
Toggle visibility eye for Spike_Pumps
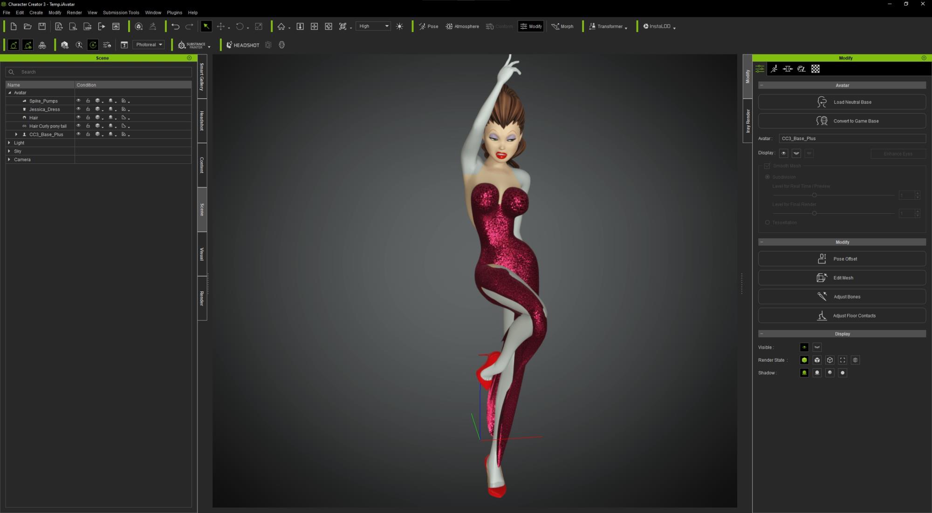[x=78, y=101]
